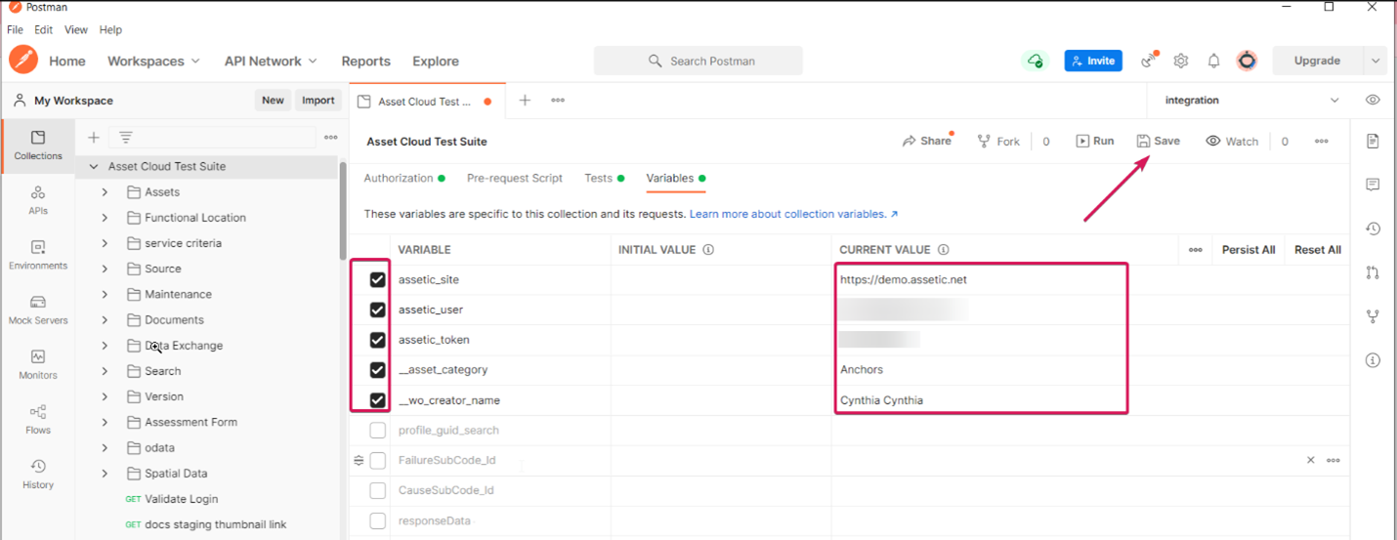Open the forks icon in right sidebar
Screen dimensions: 1397x540
point(1373,316)
